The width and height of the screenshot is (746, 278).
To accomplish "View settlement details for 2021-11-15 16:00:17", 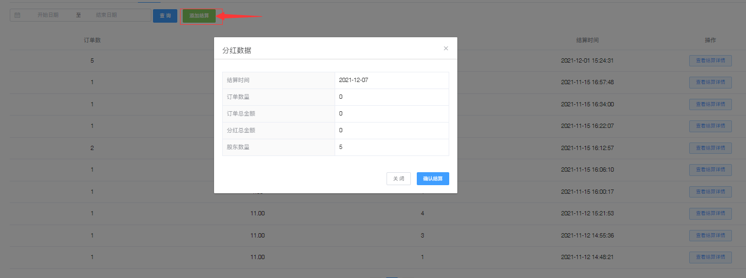I will tap(710, 192).
